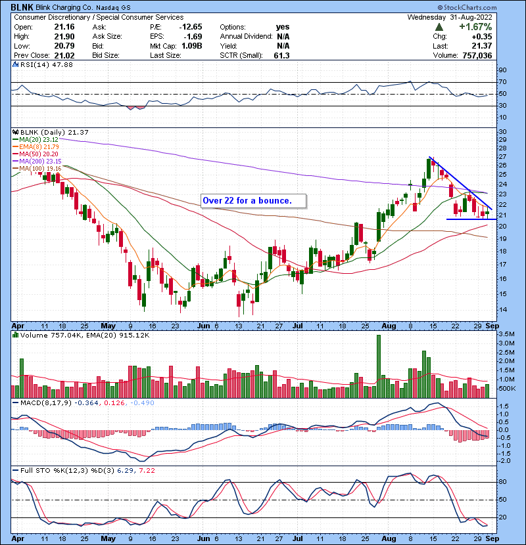The height and width of the screenshot is (545, 526).
Task: Click the +1.67% percent change
Action: point(475,27)
